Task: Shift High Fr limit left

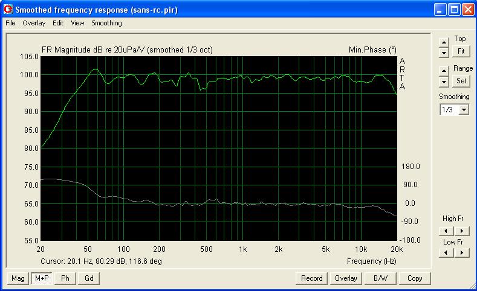Action: (446, 231)
